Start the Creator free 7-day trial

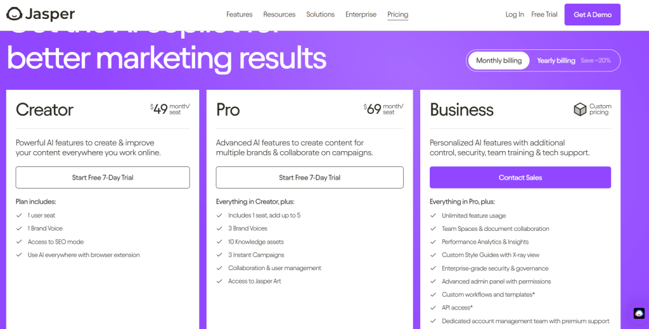click(103, 178)
